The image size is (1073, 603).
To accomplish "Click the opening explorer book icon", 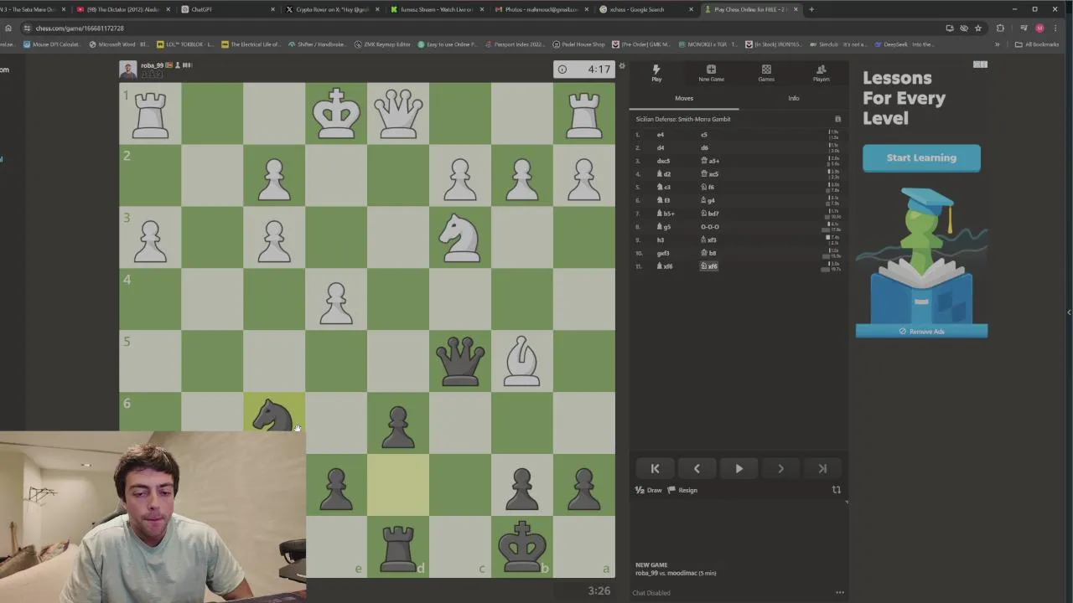I will 837,119.
